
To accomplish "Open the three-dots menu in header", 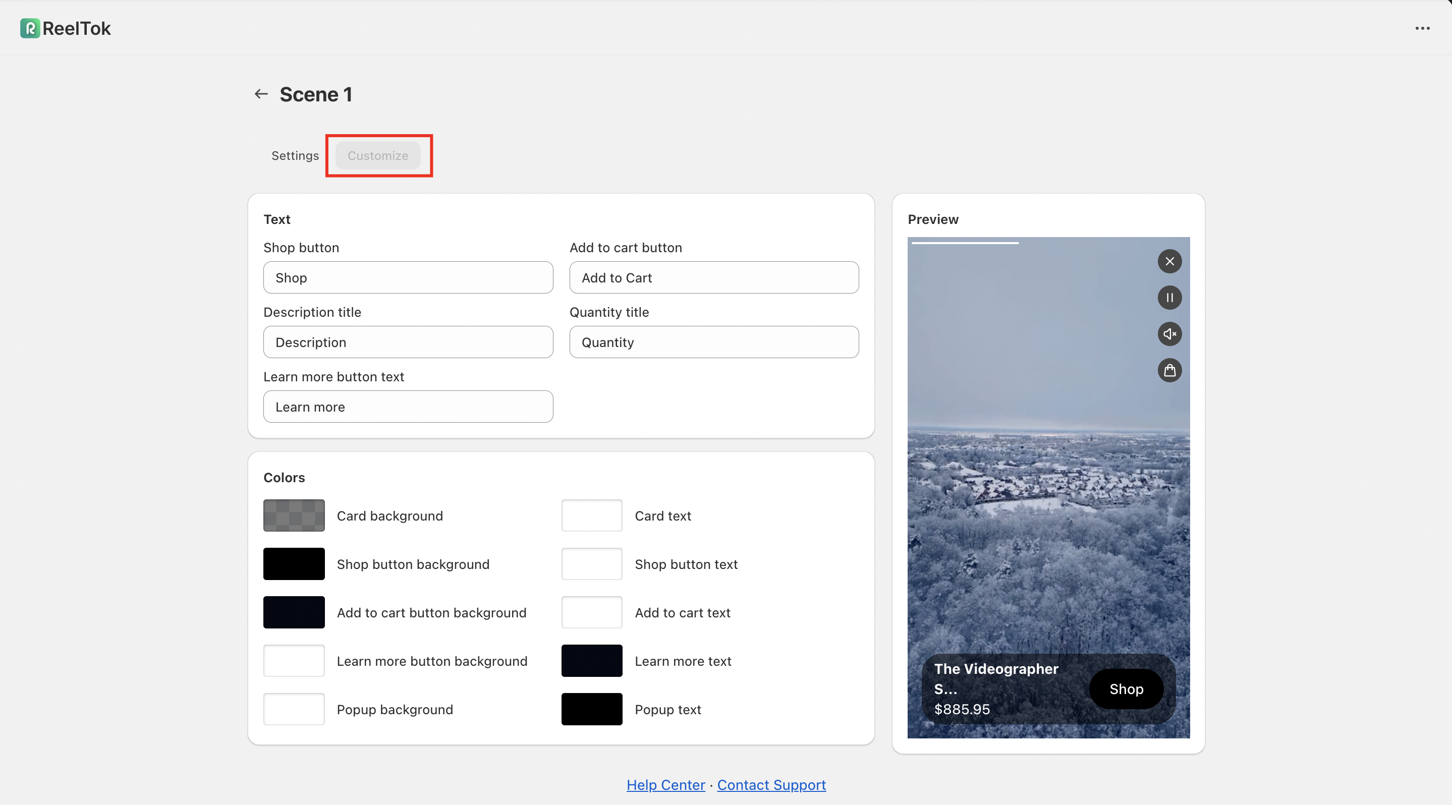I will tap(1422, 28).
